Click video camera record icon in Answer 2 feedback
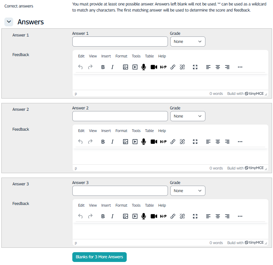The image size is (273, 265). pyautogui.click(x=154, y=142)
